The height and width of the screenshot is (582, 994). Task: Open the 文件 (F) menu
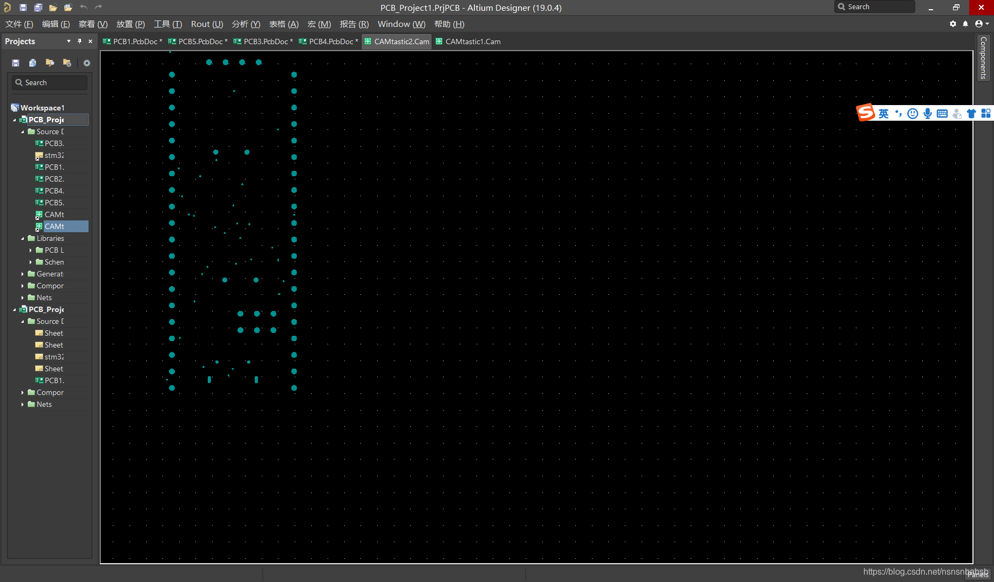click(19, 24)
